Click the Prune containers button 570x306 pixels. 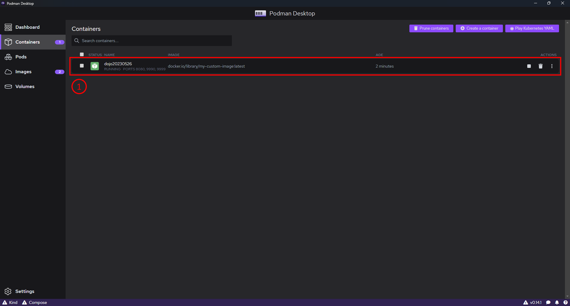point(431,28)
